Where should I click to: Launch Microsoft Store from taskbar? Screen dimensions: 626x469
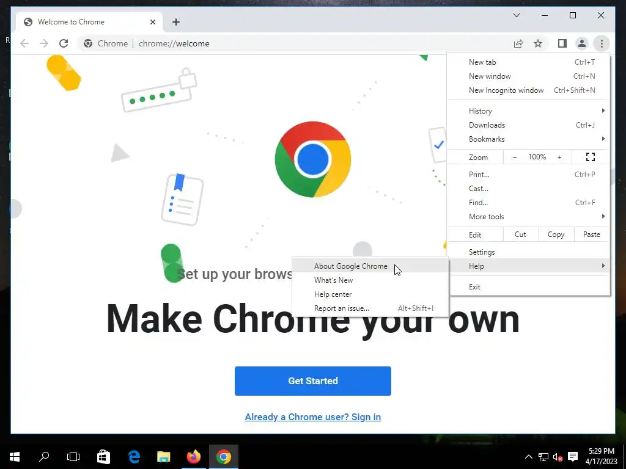(103, 457)
